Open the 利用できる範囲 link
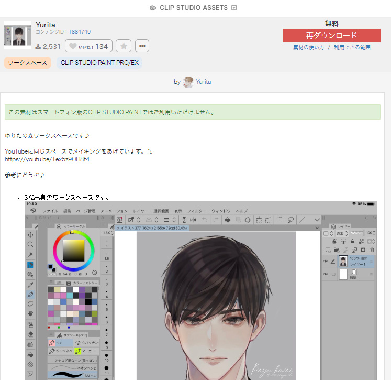 tap(352, 47)
